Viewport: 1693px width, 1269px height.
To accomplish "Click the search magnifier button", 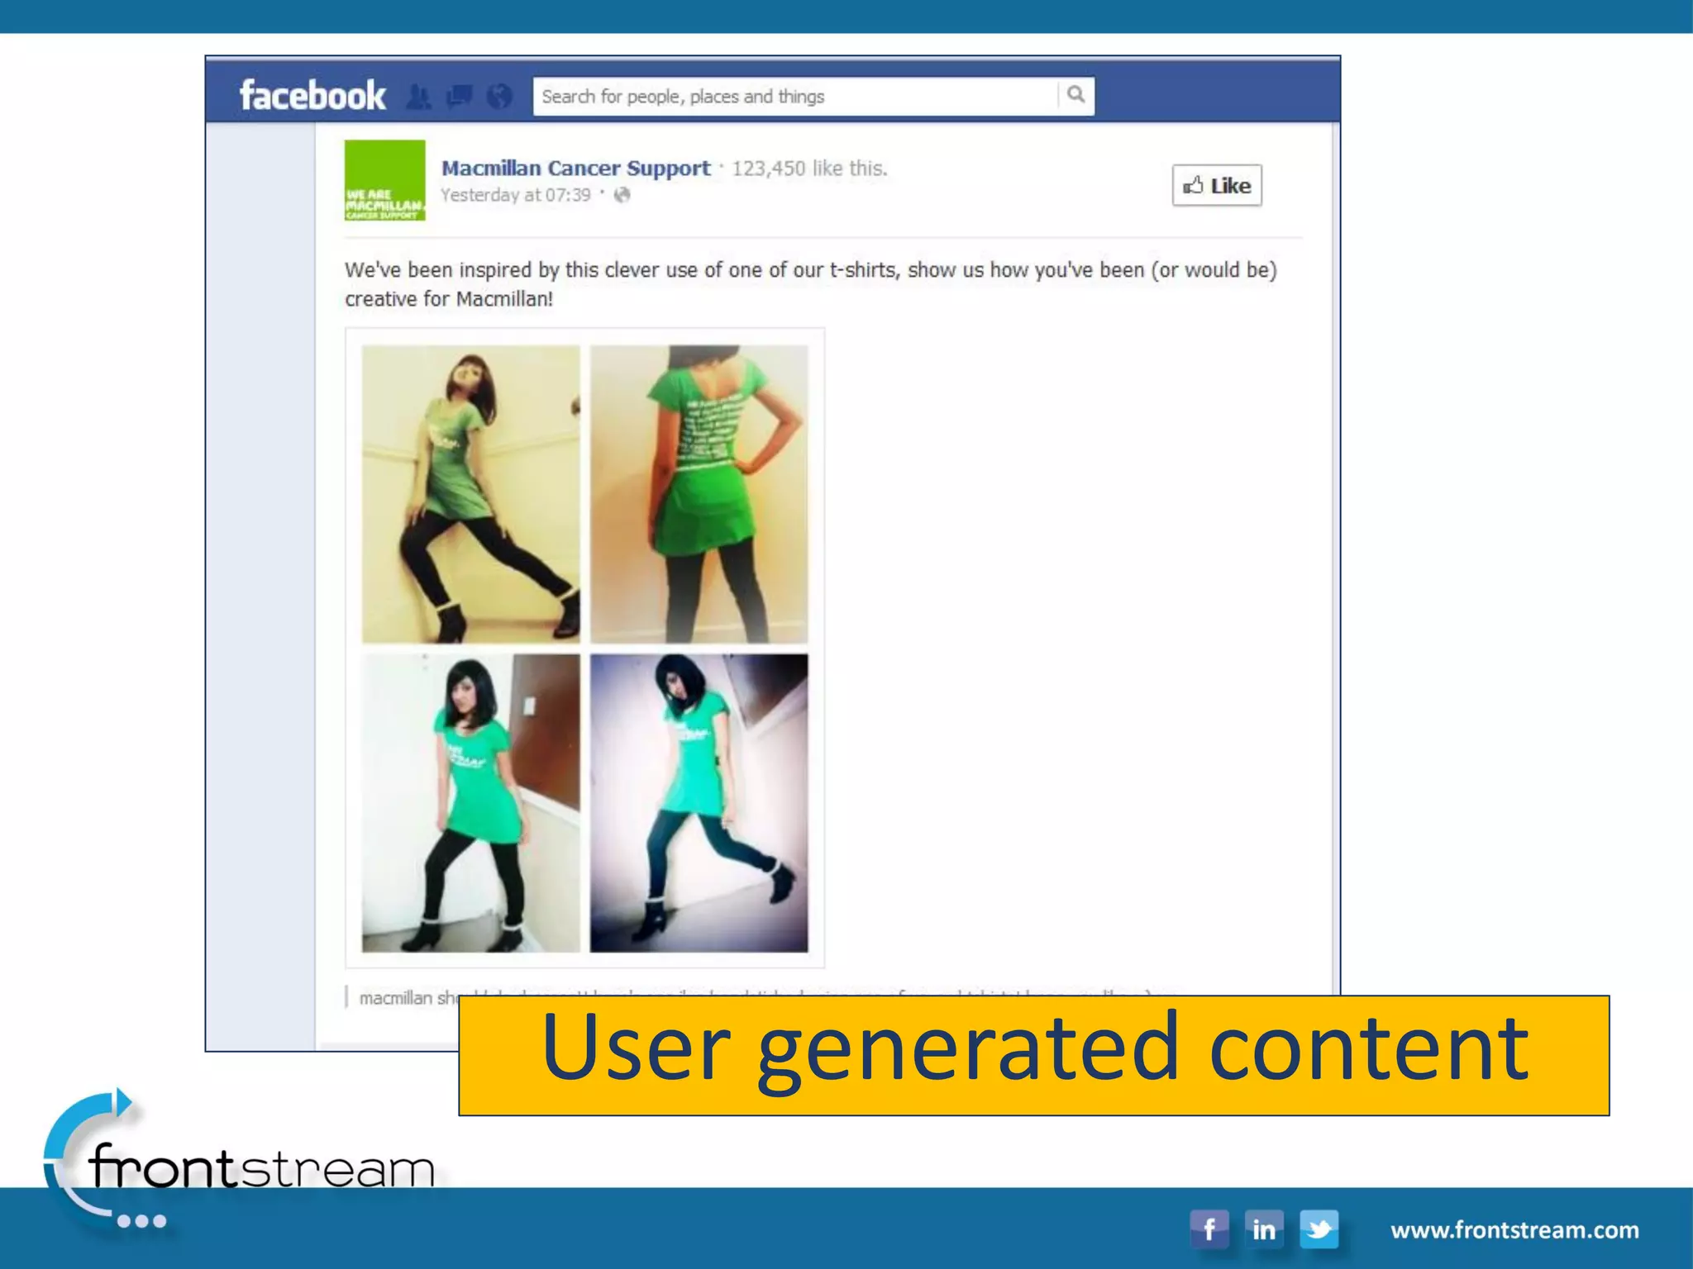I will coord(1075,95).
